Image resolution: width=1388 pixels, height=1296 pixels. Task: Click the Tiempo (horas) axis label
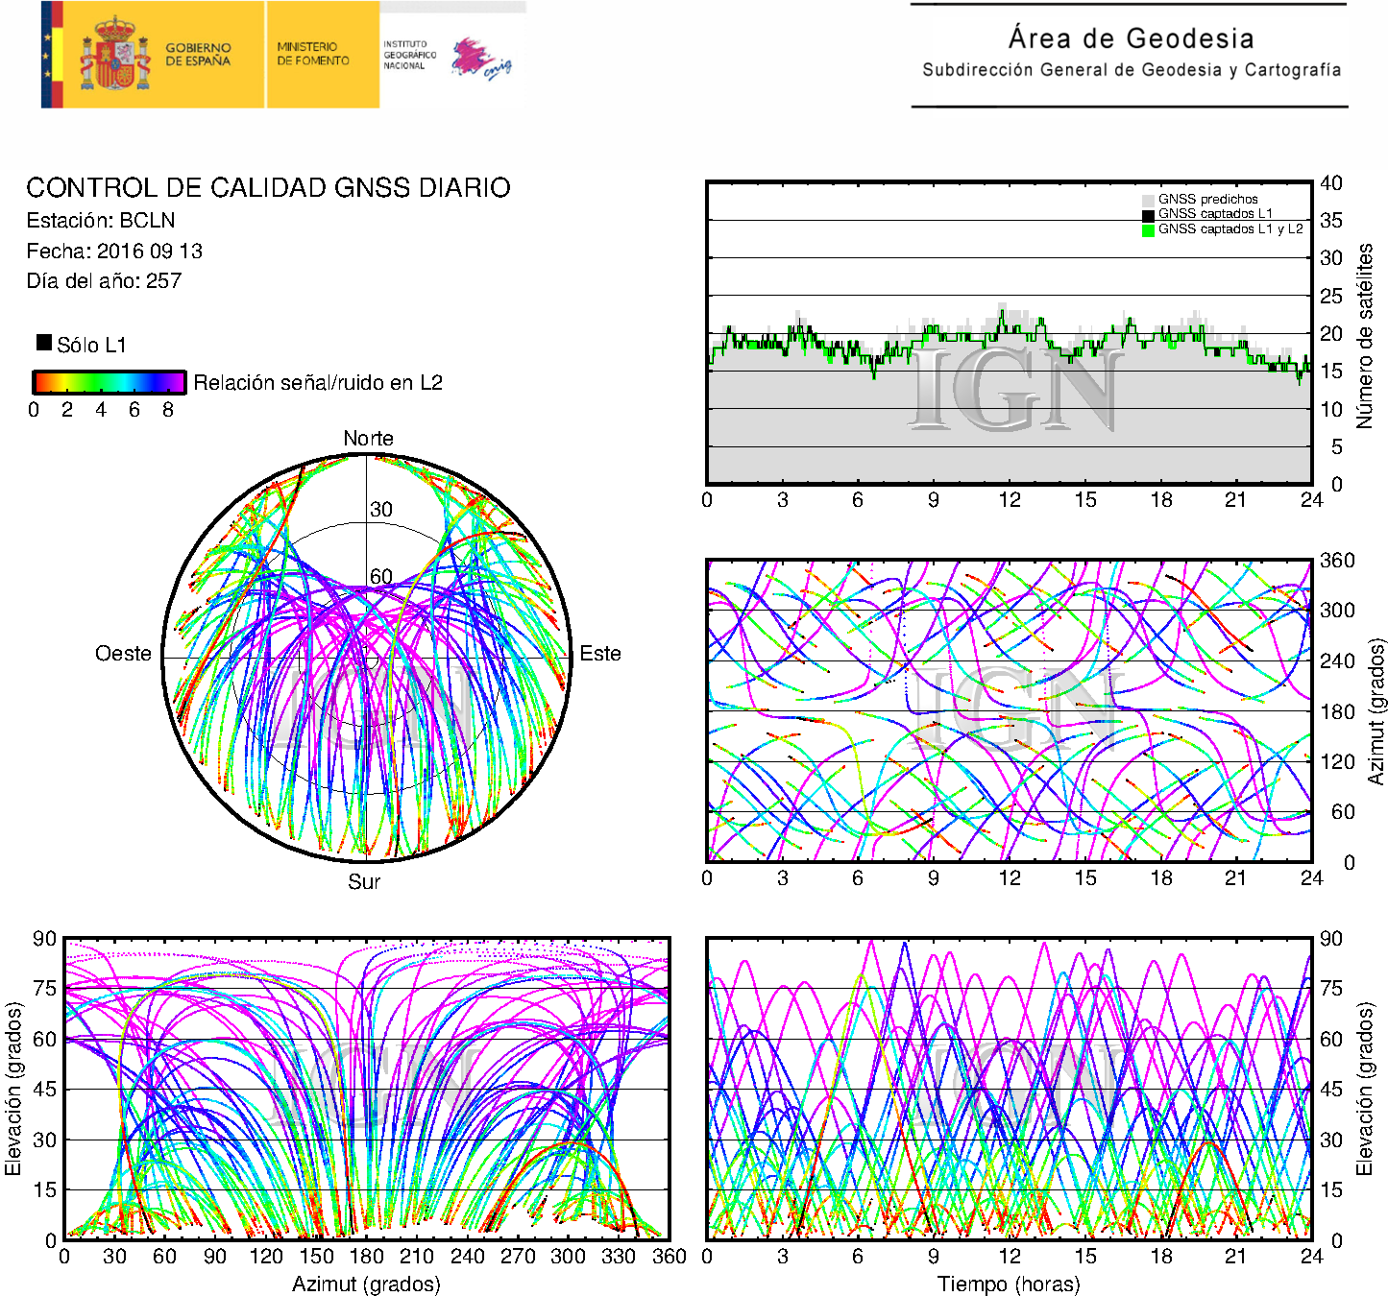[x=1008, y=1284]
